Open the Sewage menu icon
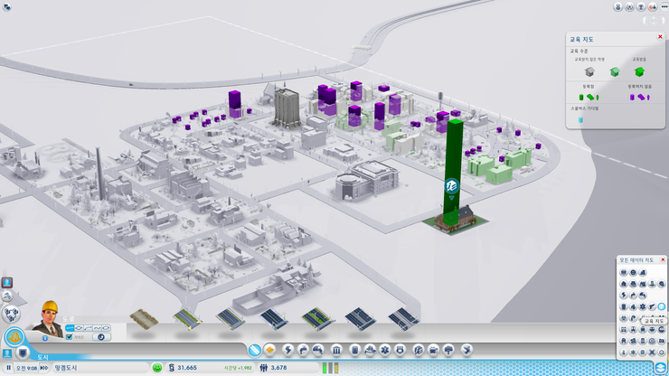669x376 pixels. tap(318, 351)
